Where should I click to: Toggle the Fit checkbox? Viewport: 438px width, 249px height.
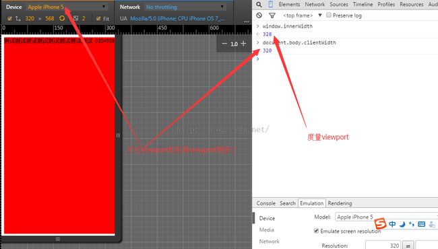[98, 19]
